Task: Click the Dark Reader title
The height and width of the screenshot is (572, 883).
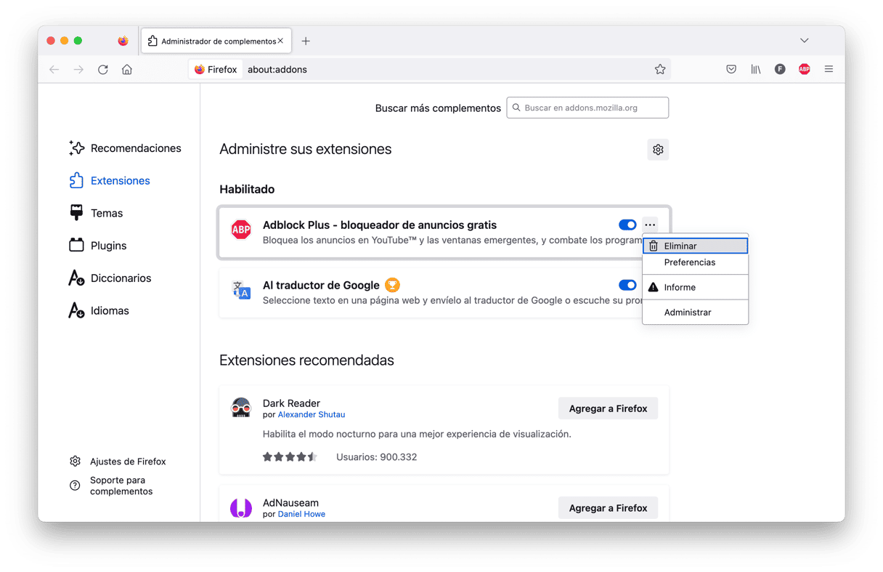Action: [291, 403]
